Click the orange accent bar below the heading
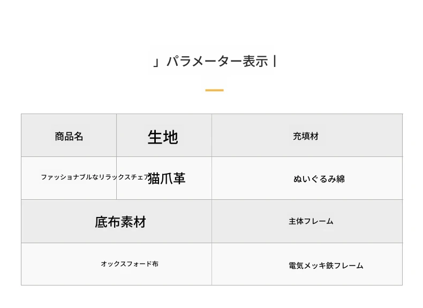Image resolution: width=423 pixels, height=308 pixels. 214,90
